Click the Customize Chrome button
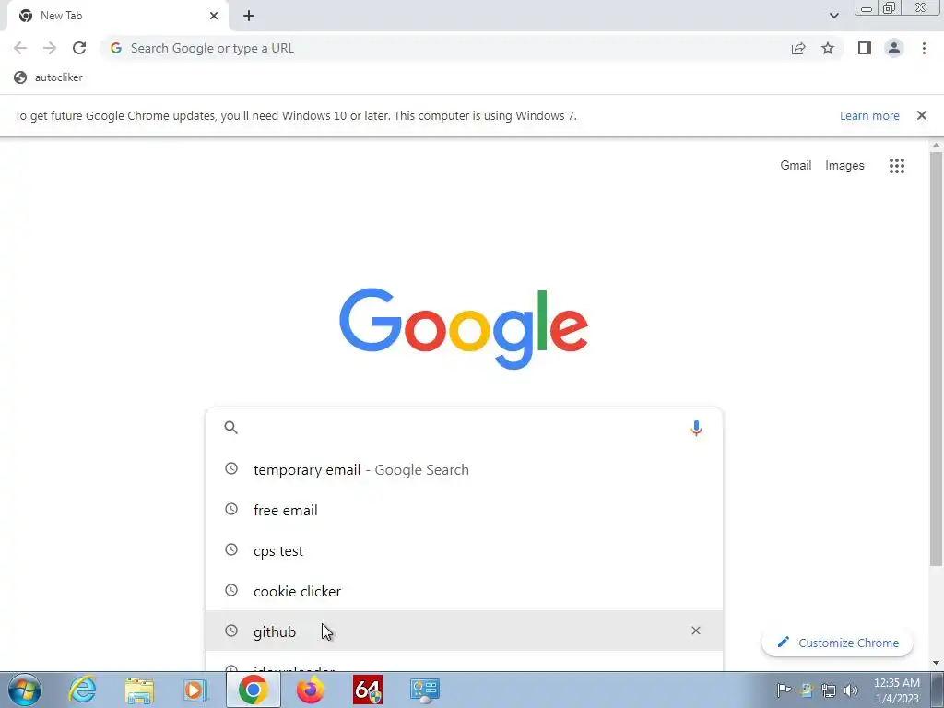Viewport: 944px width, 708px height. pos(837,643)
